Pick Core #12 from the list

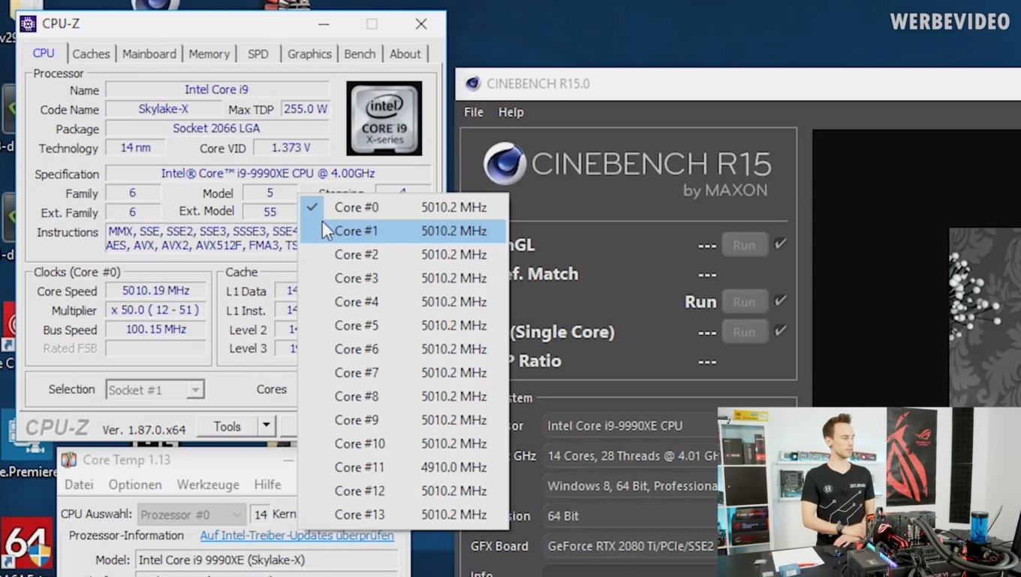pos(403,491)
